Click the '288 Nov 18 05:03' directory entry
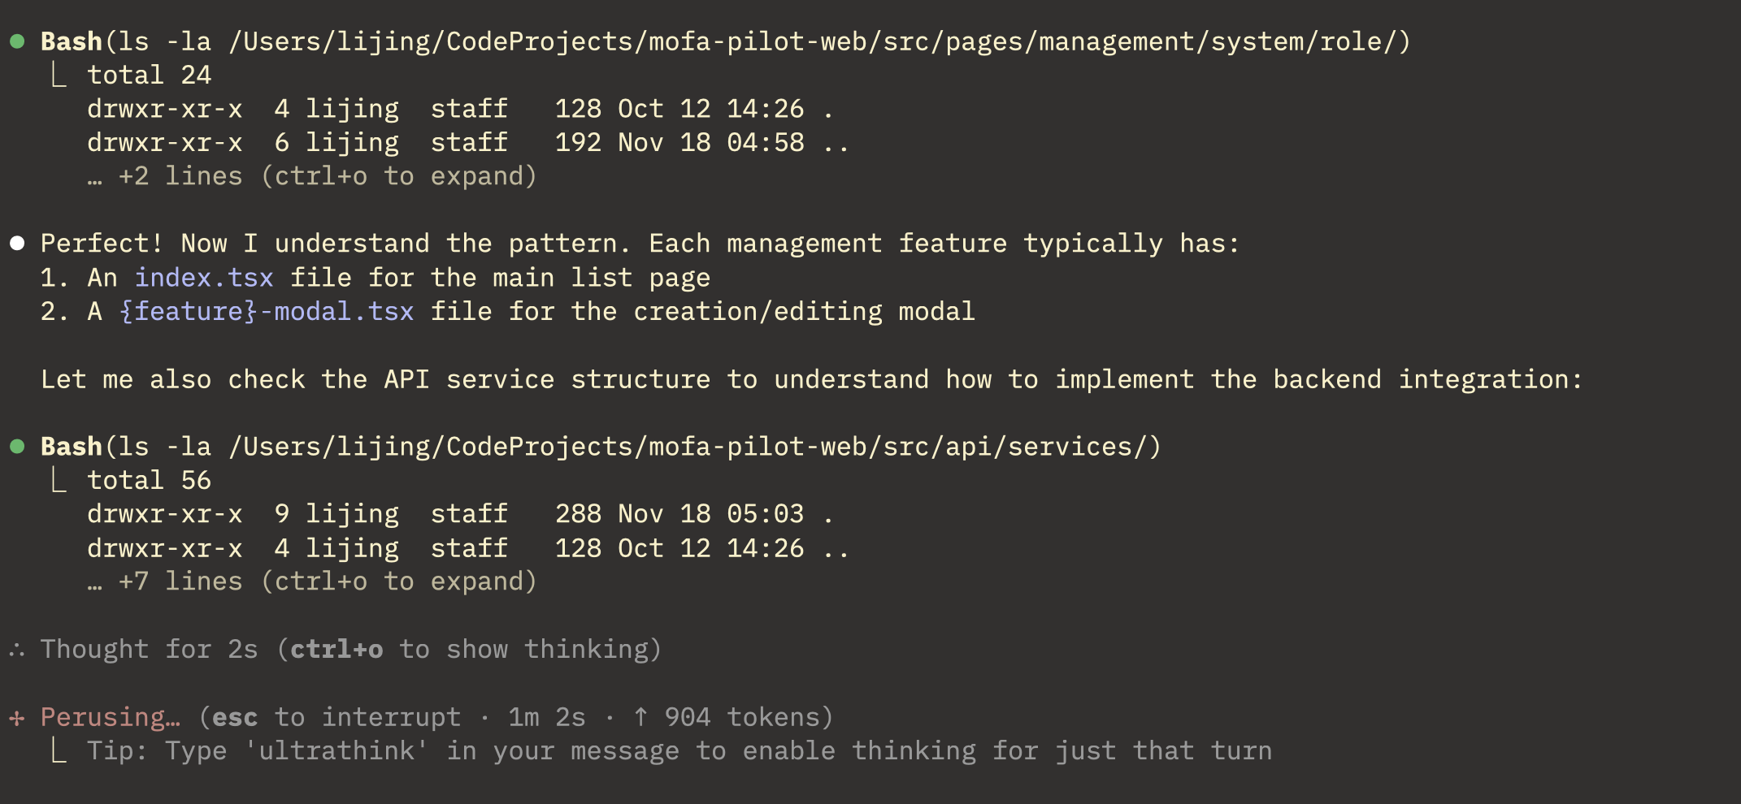This screenshot has height=804, width=1741. click(679, 514)
